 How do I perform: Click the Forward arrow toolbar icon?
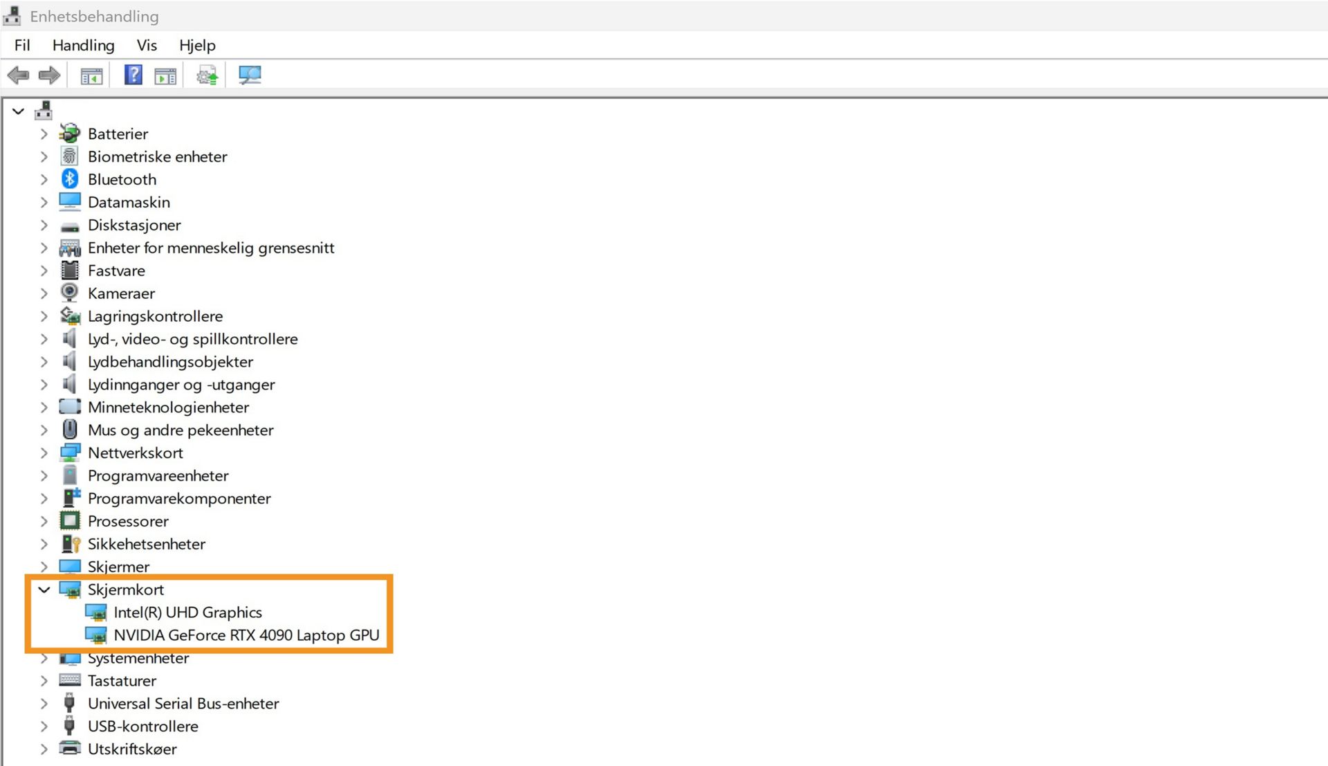click(49, 75)
